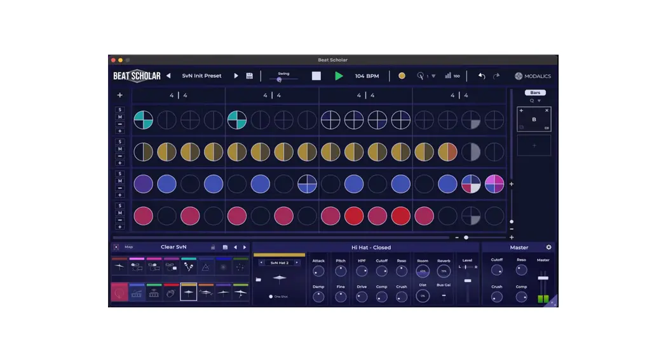The height and width of the screenshot is (362, 666).
Task: Mute the first track with M button
Action: (x=119, y=117)
